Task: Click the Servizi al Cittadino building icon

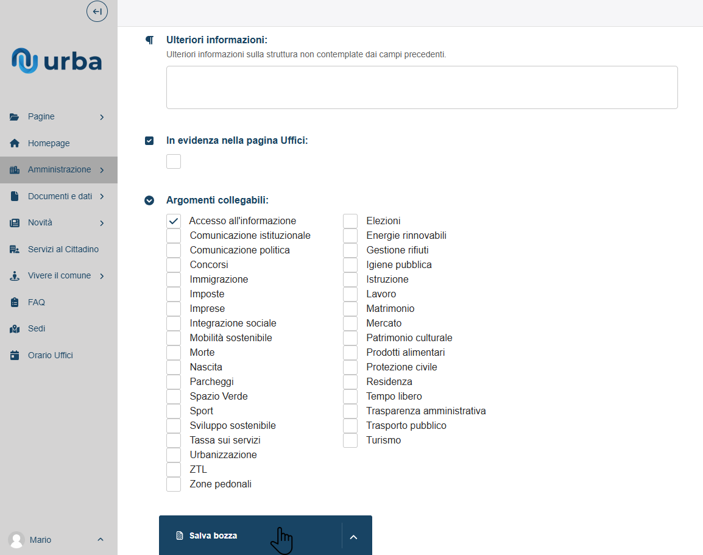Action: [x=15, y=249]
